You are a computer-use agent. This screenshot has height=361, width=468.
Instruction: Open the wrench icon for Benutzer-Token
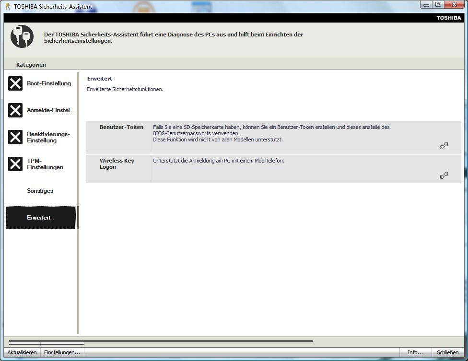click(444, 146)
